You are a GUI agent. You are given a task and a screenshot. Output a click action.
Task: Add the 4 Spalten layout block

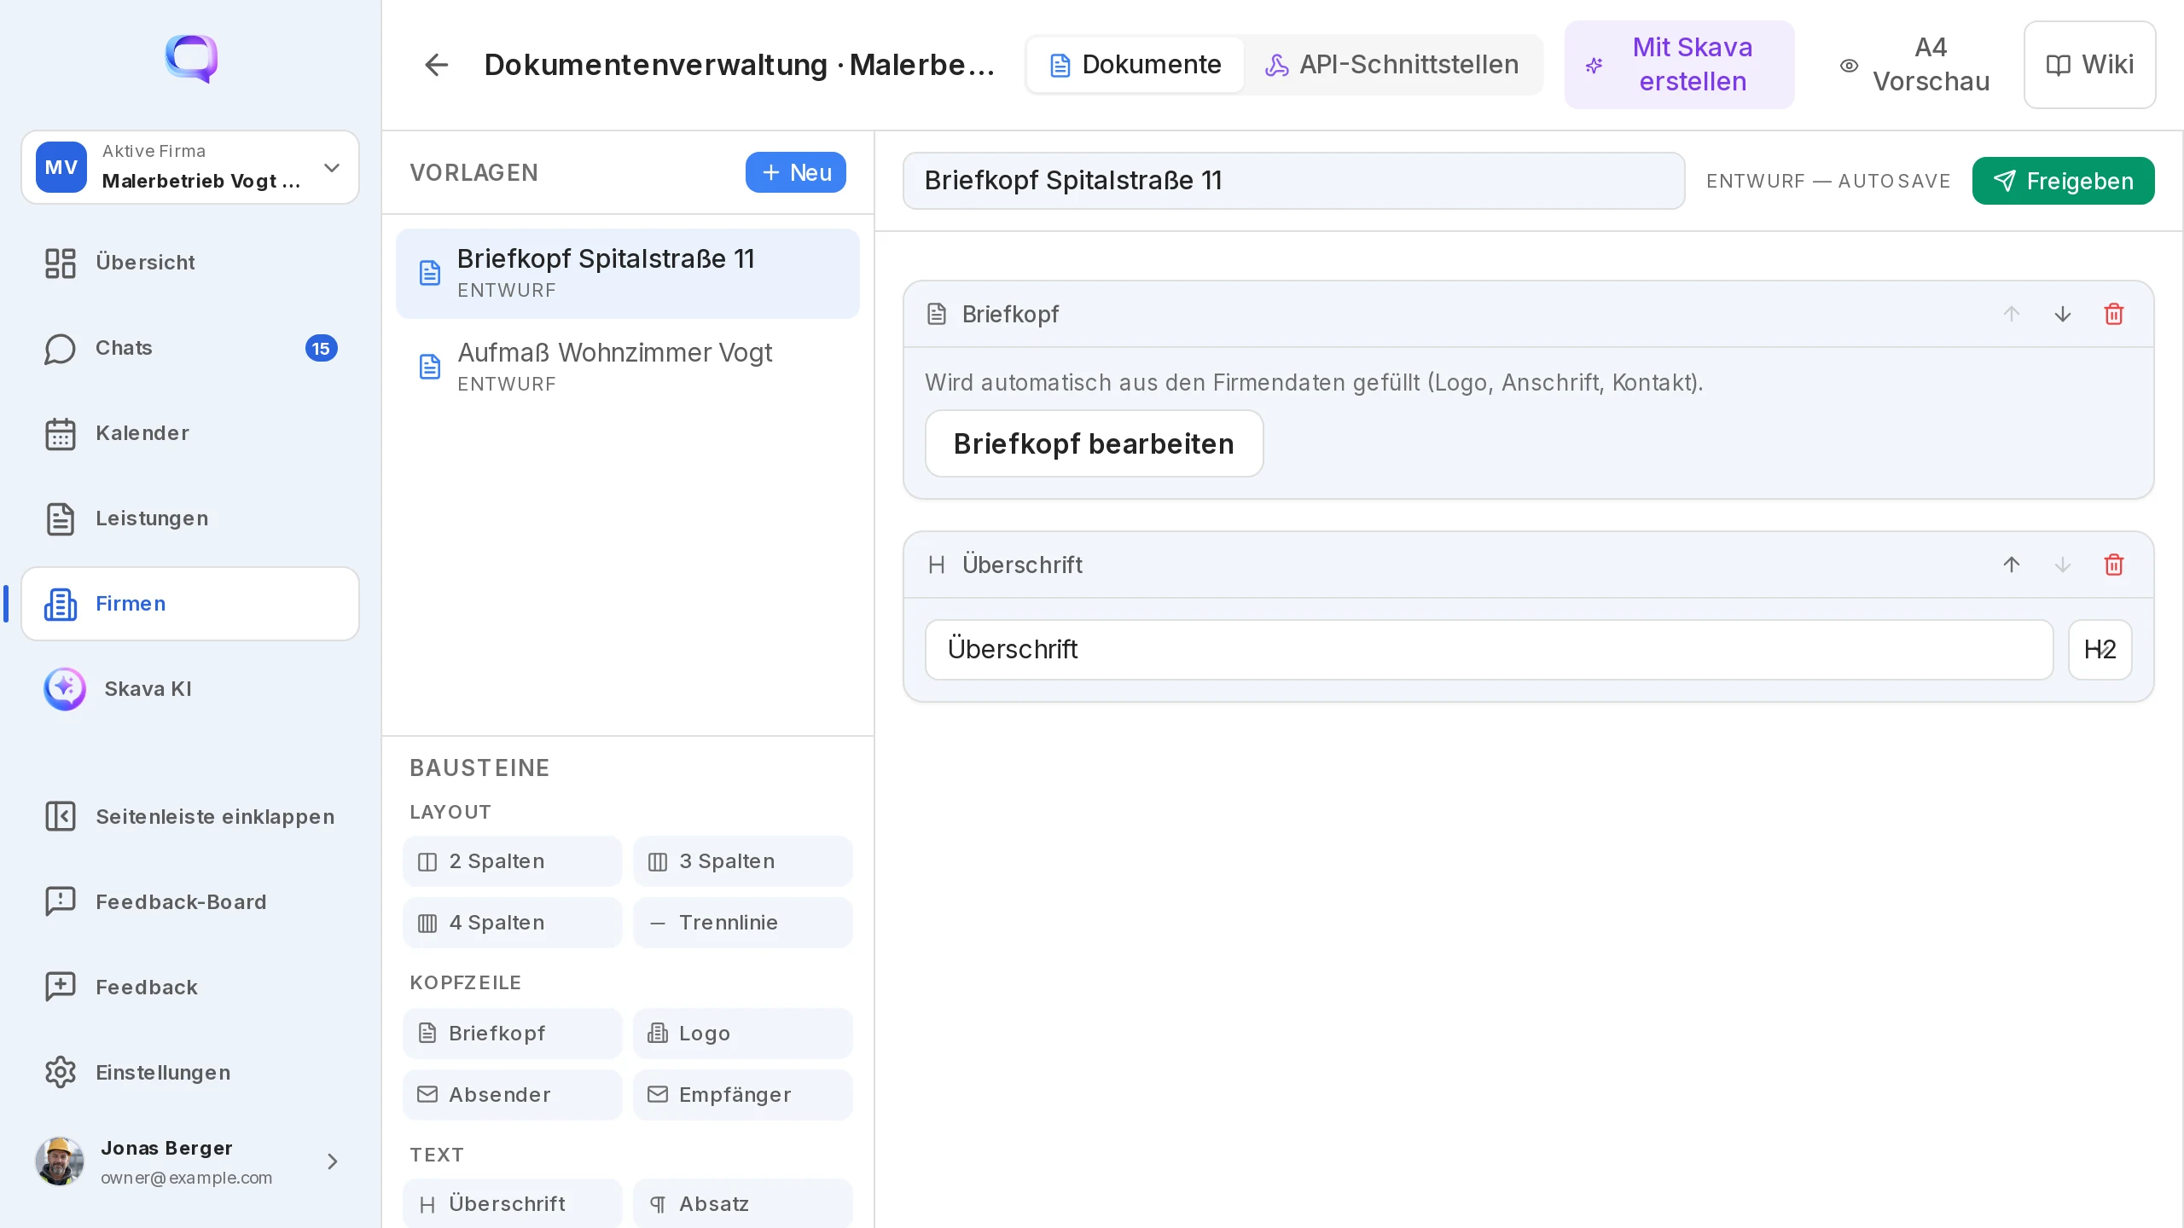(x=512, y=923)
